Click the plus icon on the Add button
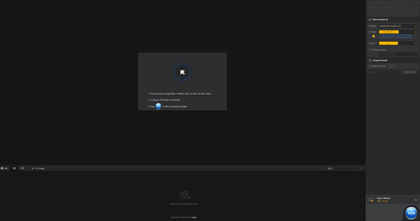The width and height of the screenshot is (420, 221). (x=2, y=168)
